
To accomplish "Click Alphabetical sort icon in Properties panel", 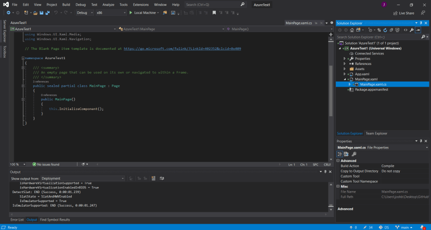I will tap(346, 154).
